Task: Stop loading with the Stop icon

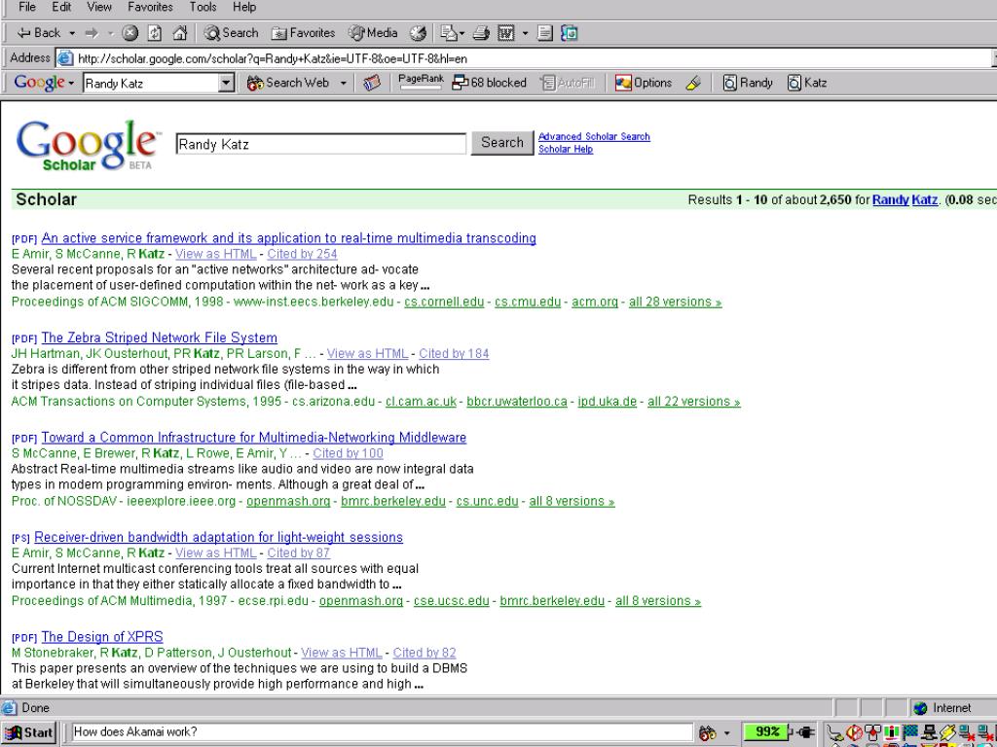Action: [130, 33]
